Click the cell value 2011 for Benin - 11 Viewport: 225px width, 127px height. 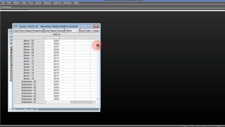tap(52, 58)
